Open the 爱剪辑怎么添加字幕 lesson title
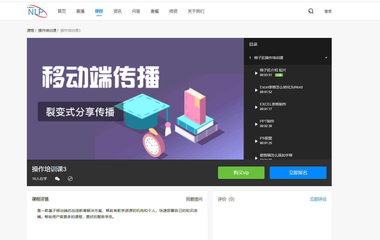This screenshot has height=240, width=380. (276, 155)
